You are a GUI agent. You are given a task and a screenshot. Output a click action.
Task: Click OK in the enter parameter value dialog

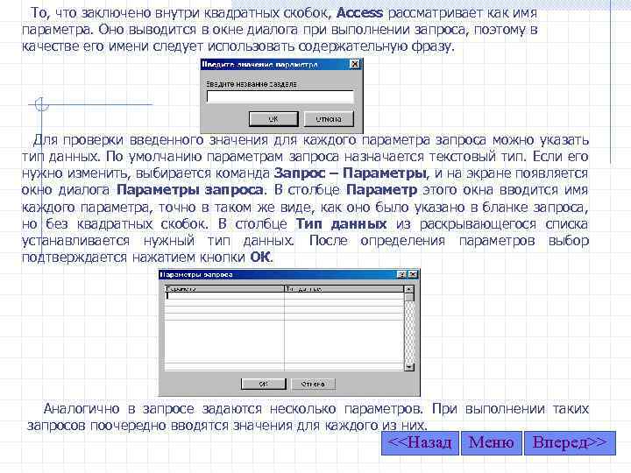point(273,119)
